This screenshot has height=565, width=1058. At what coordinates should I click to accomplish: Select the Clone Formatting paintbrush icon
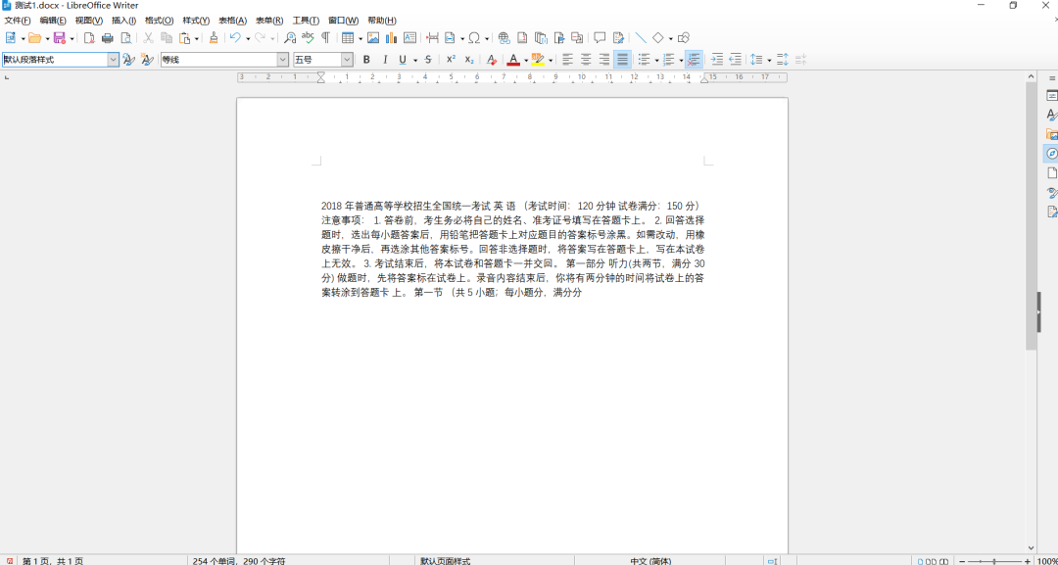[214, 38]
